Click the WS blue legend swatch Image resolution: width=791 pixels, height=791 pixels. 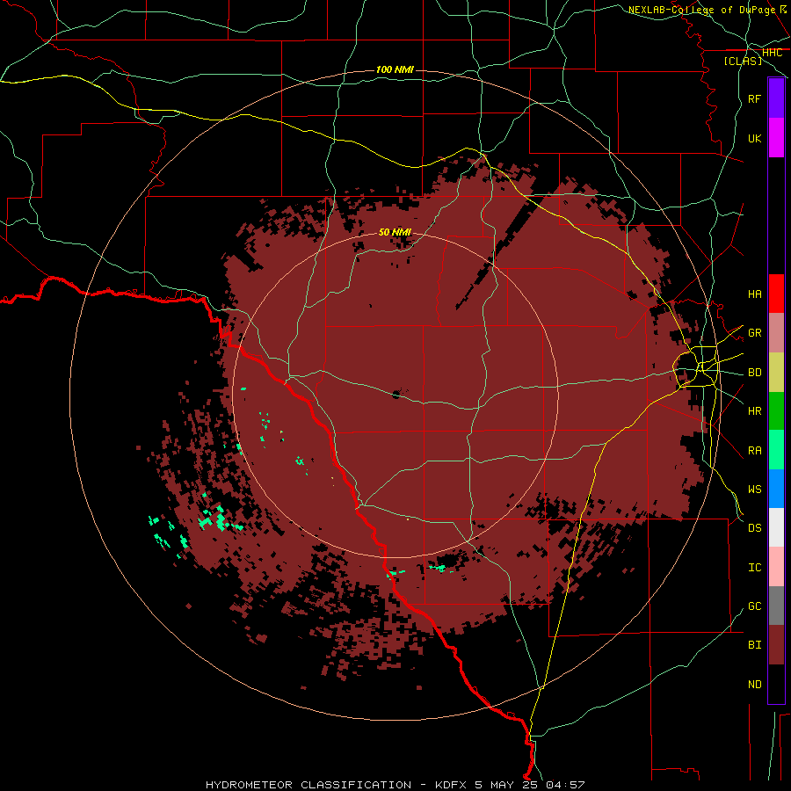tap(776, 489)
